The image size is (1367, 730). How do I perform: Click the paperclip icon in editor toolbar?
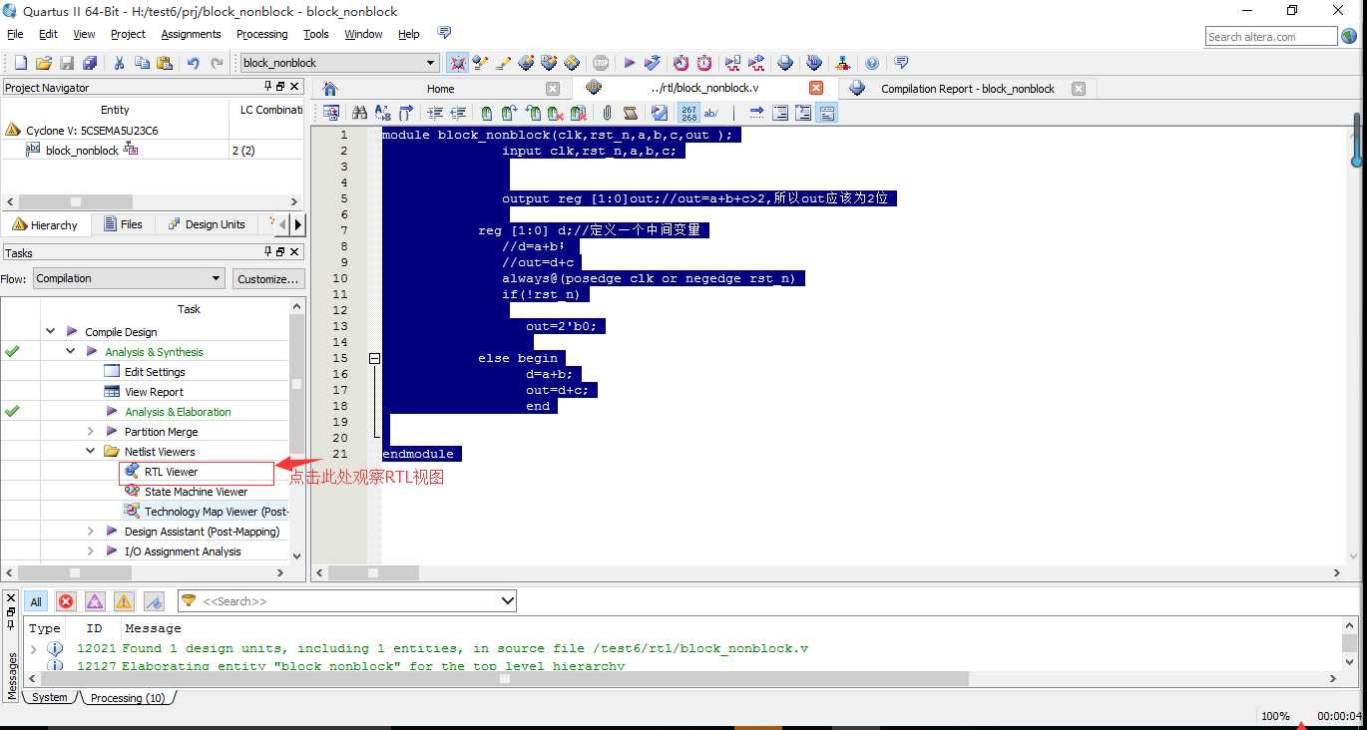coord(608,113)
